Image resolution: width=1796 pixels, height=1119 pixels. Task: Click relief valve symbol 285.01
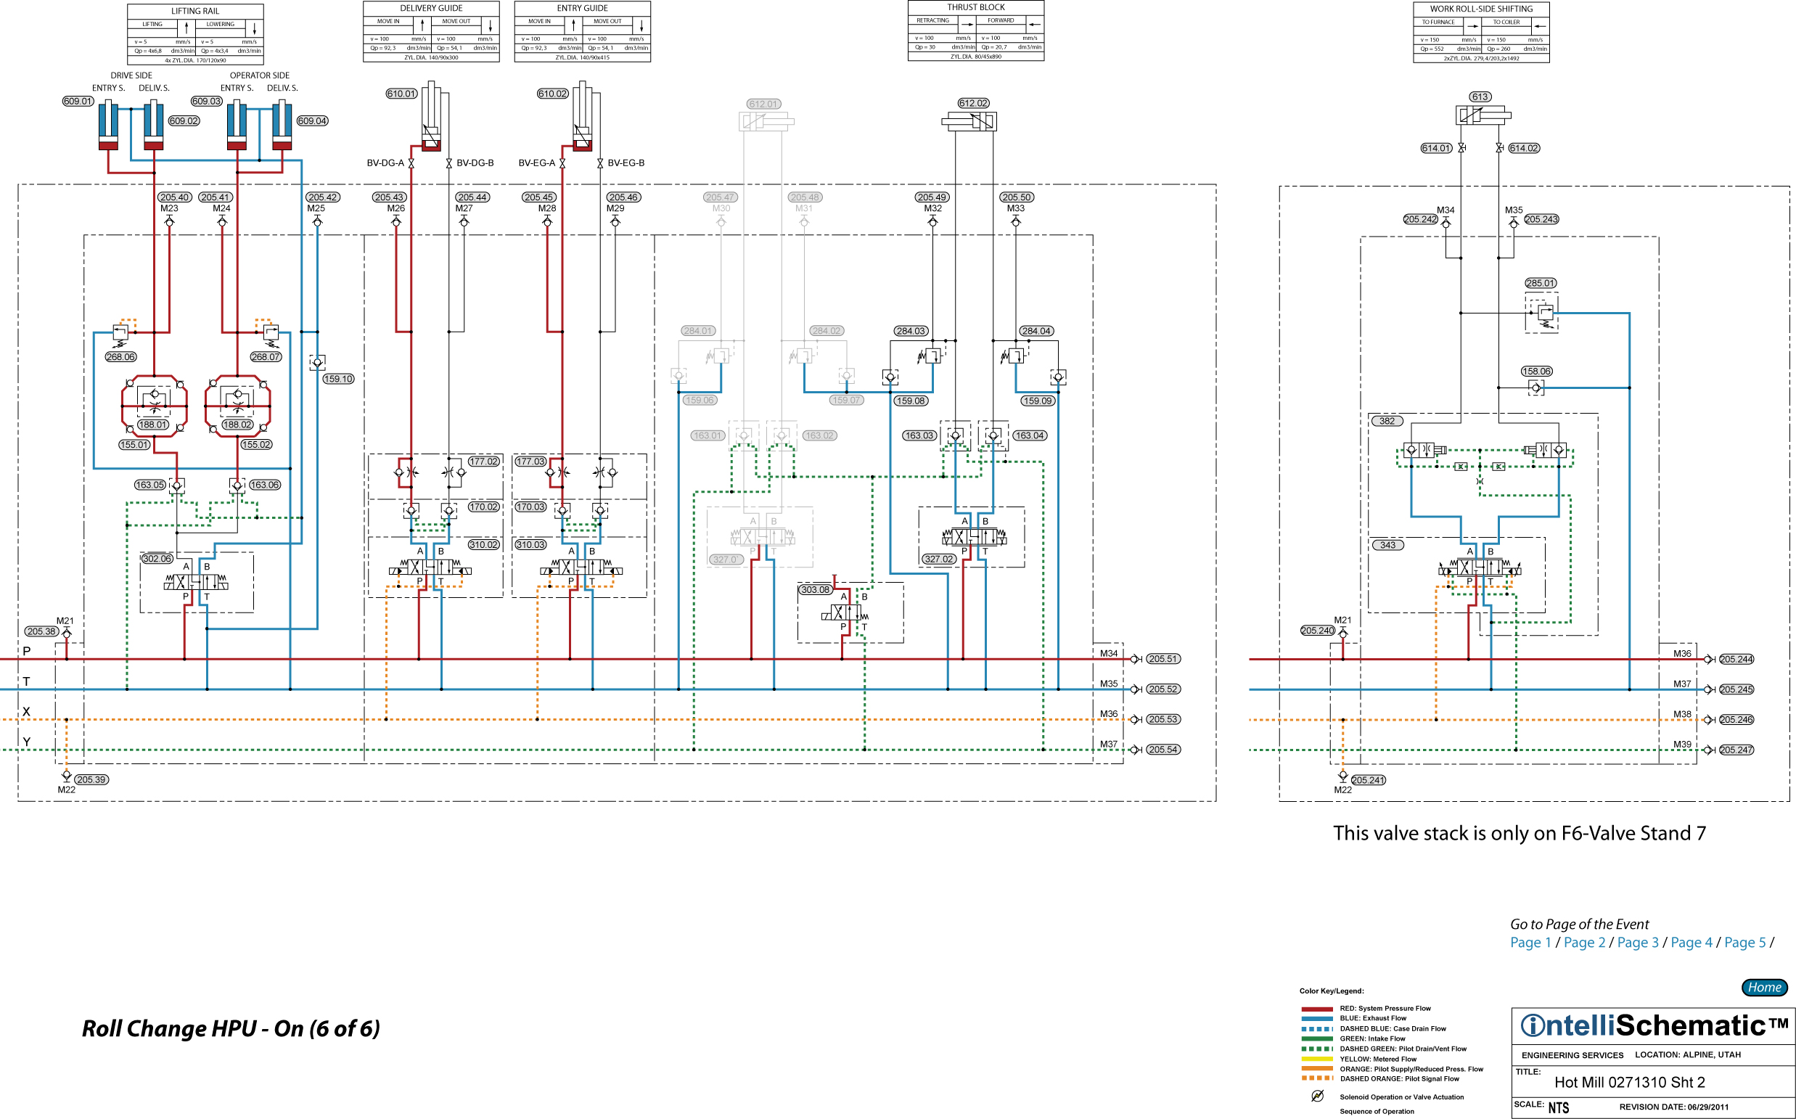(x=1544, y=313)
